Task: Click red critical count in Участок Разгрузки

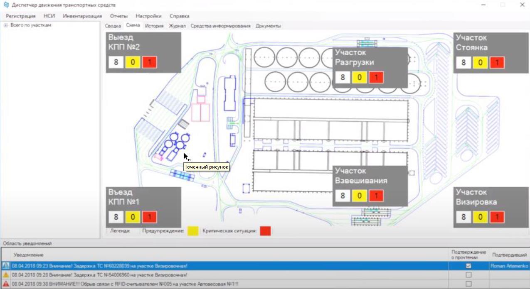Action: pyautogui.click(x=376, y=78)
